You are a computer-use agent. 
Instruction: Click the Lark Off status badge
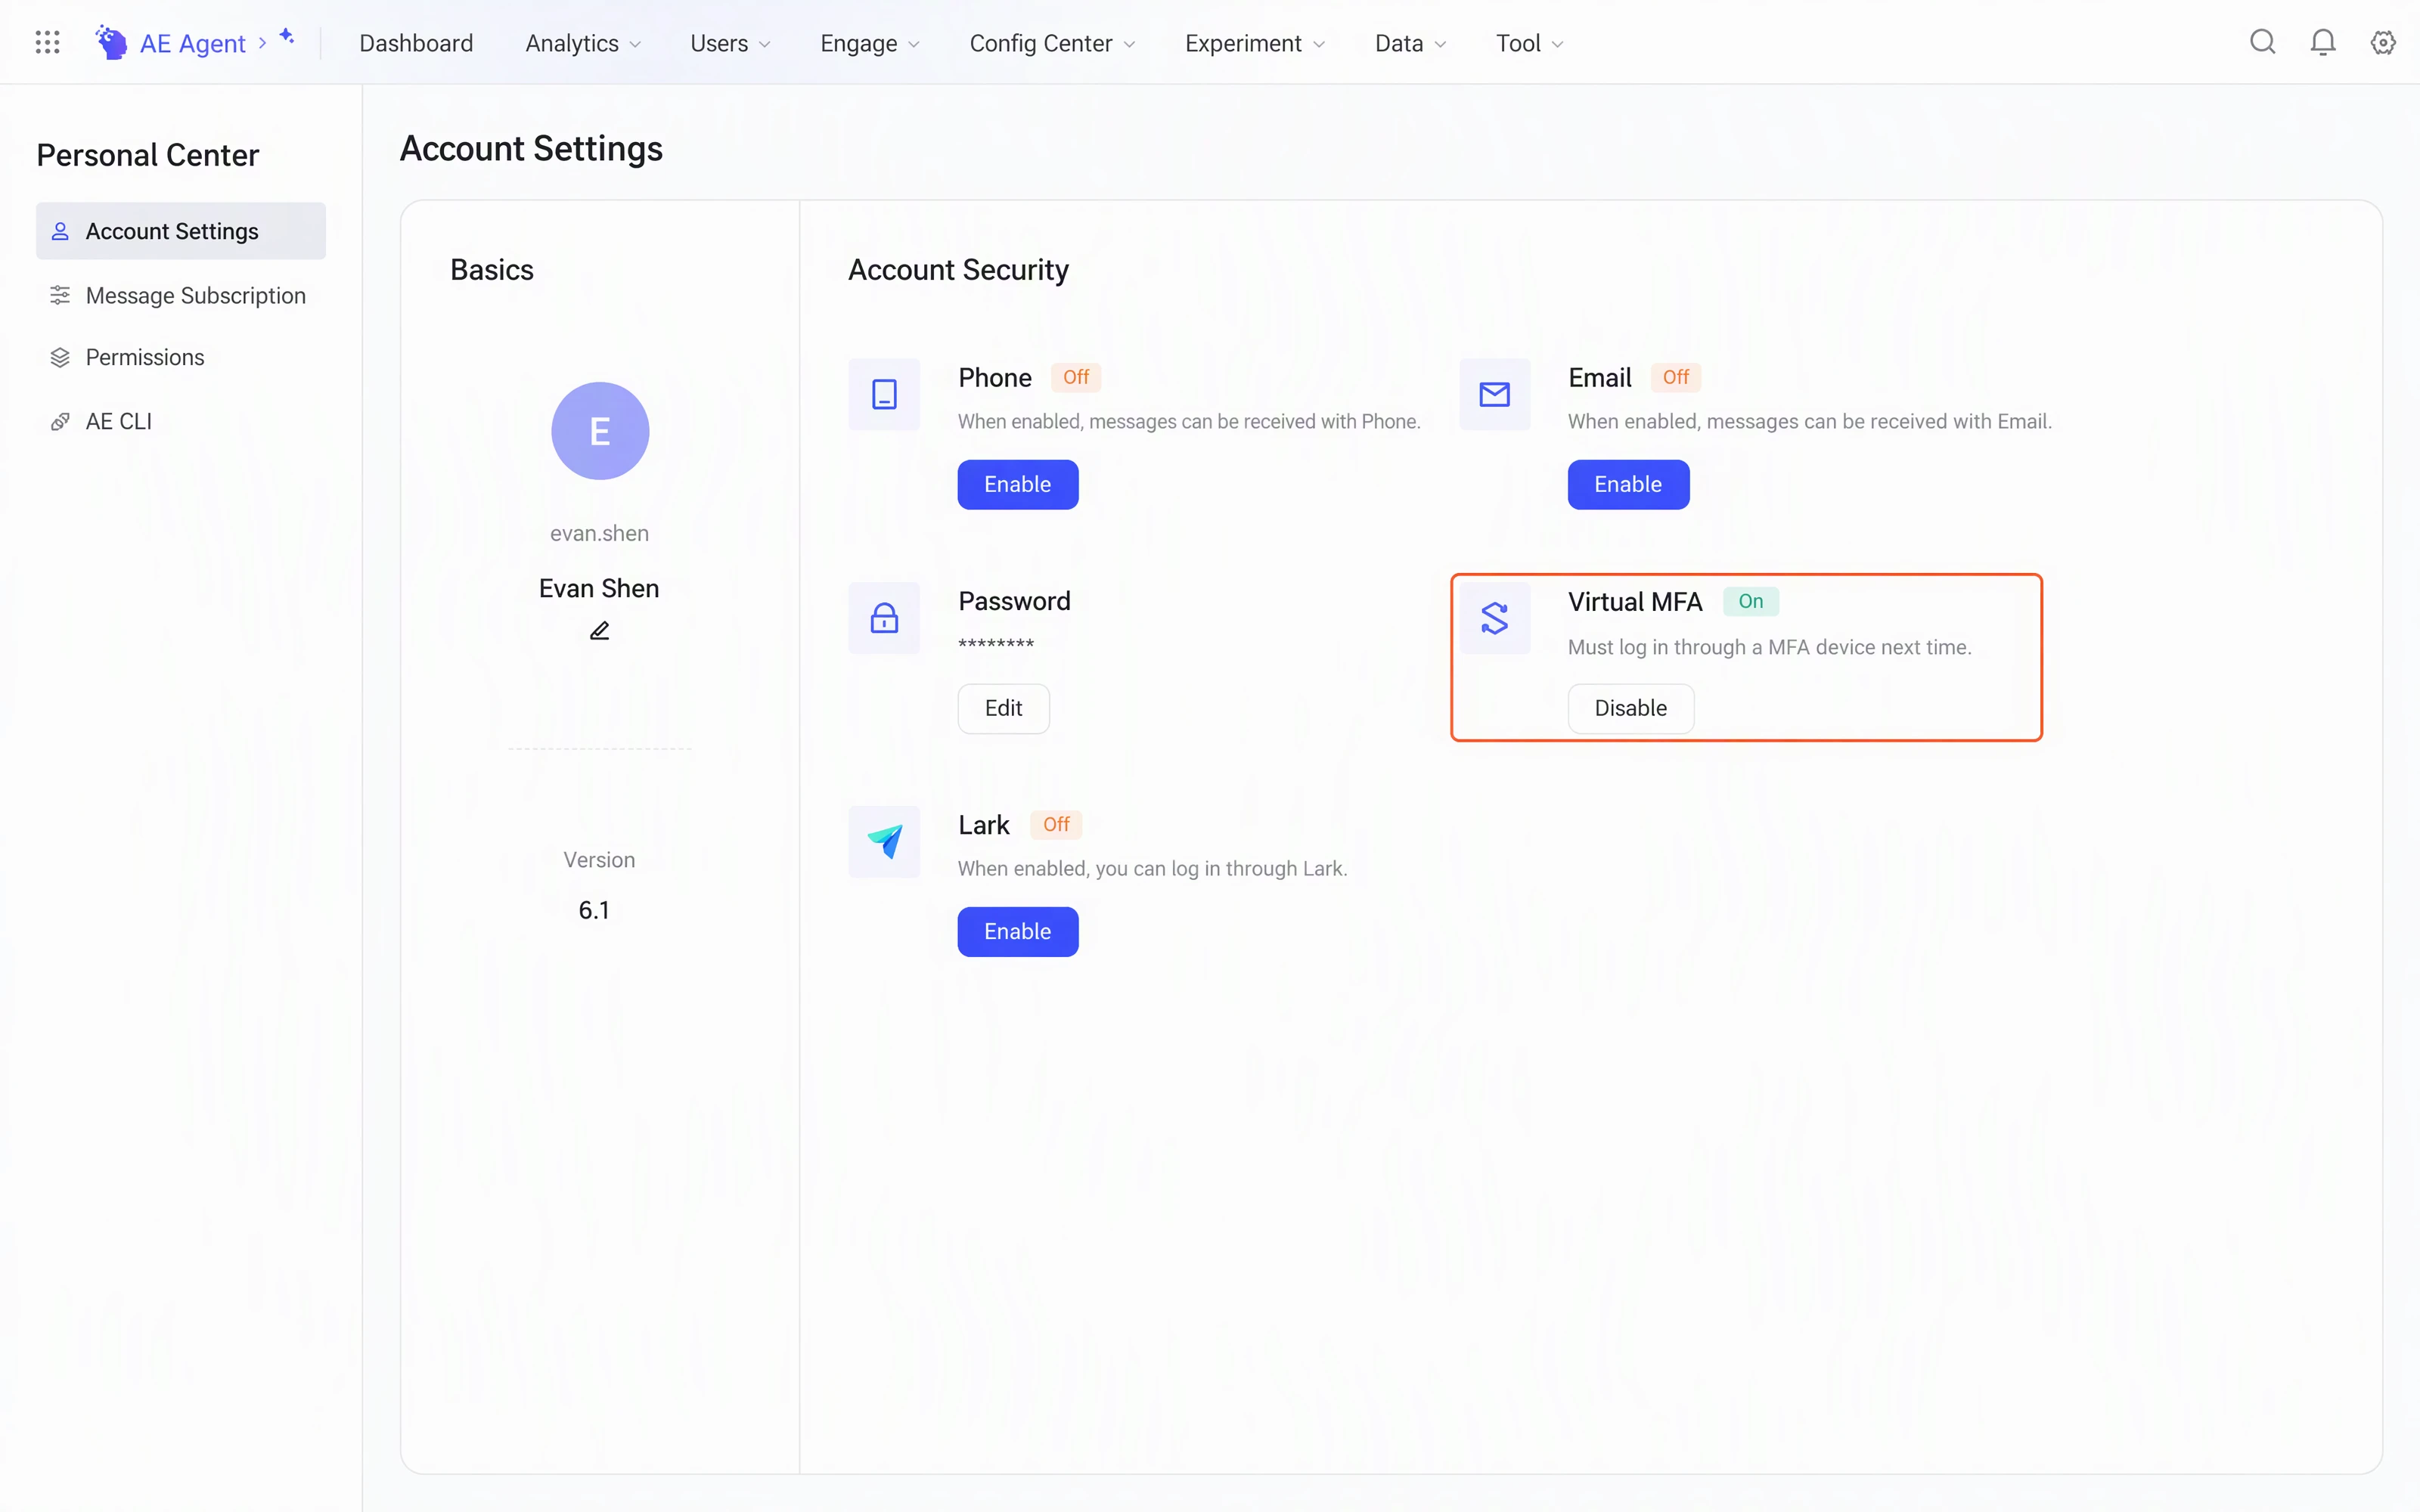tap(1056, 824)
